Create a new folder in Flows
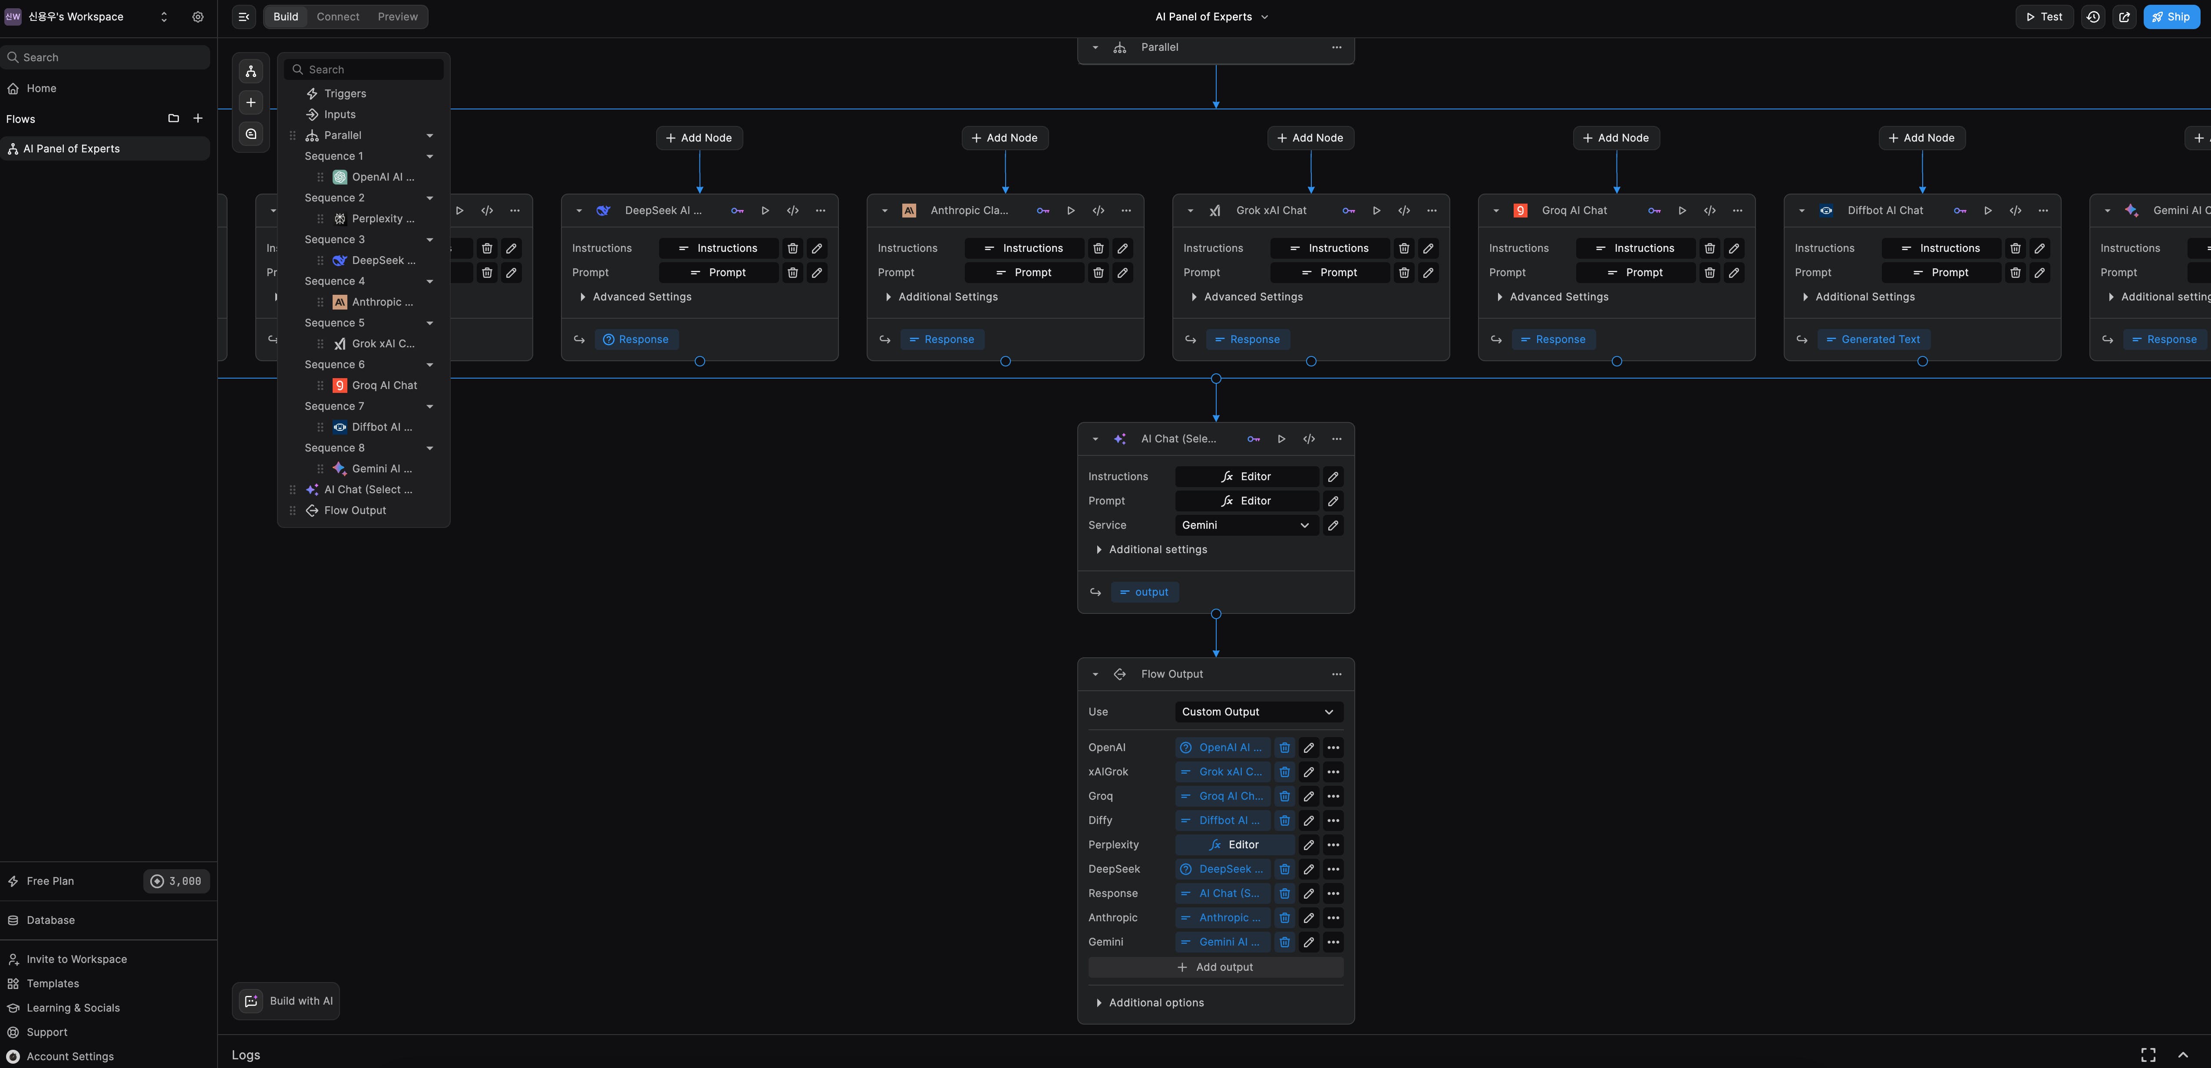2211x1068 pixels. pyautogui.click(x=173, y=119)
